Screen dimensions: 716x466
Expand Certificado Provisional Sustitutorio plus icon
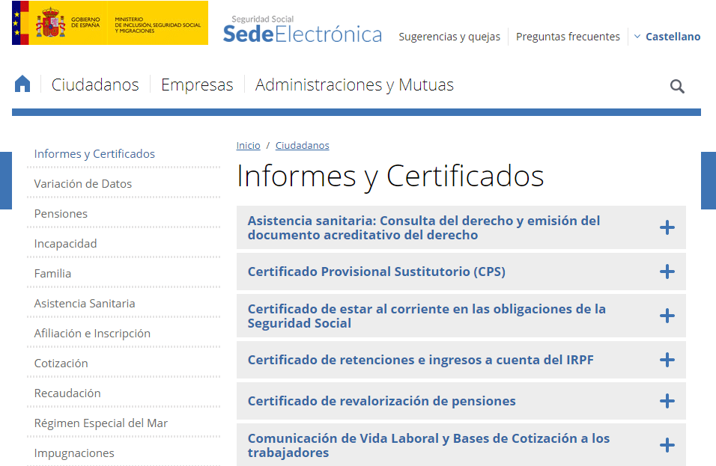[667, 272]
